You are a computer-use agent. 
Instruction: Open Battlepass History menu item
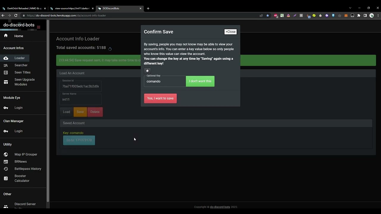coord(28,169)
